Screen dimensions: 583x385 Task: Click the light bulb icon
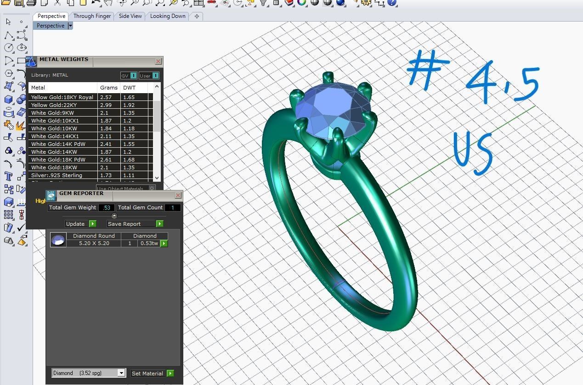click(263, 3)
